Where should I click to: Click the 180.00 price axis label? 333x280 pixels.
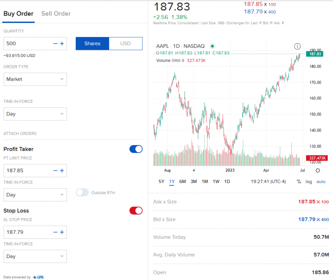coord(315,67)
